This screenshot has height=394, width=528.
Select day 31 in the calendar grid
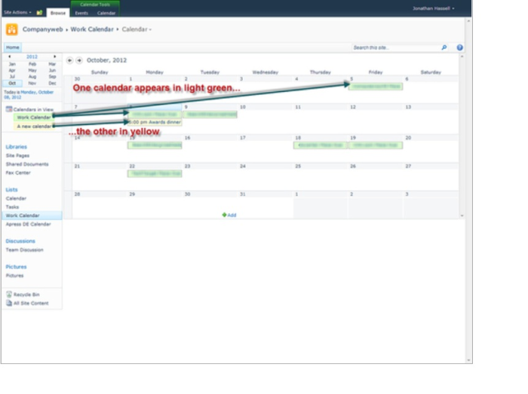(242, 194)
